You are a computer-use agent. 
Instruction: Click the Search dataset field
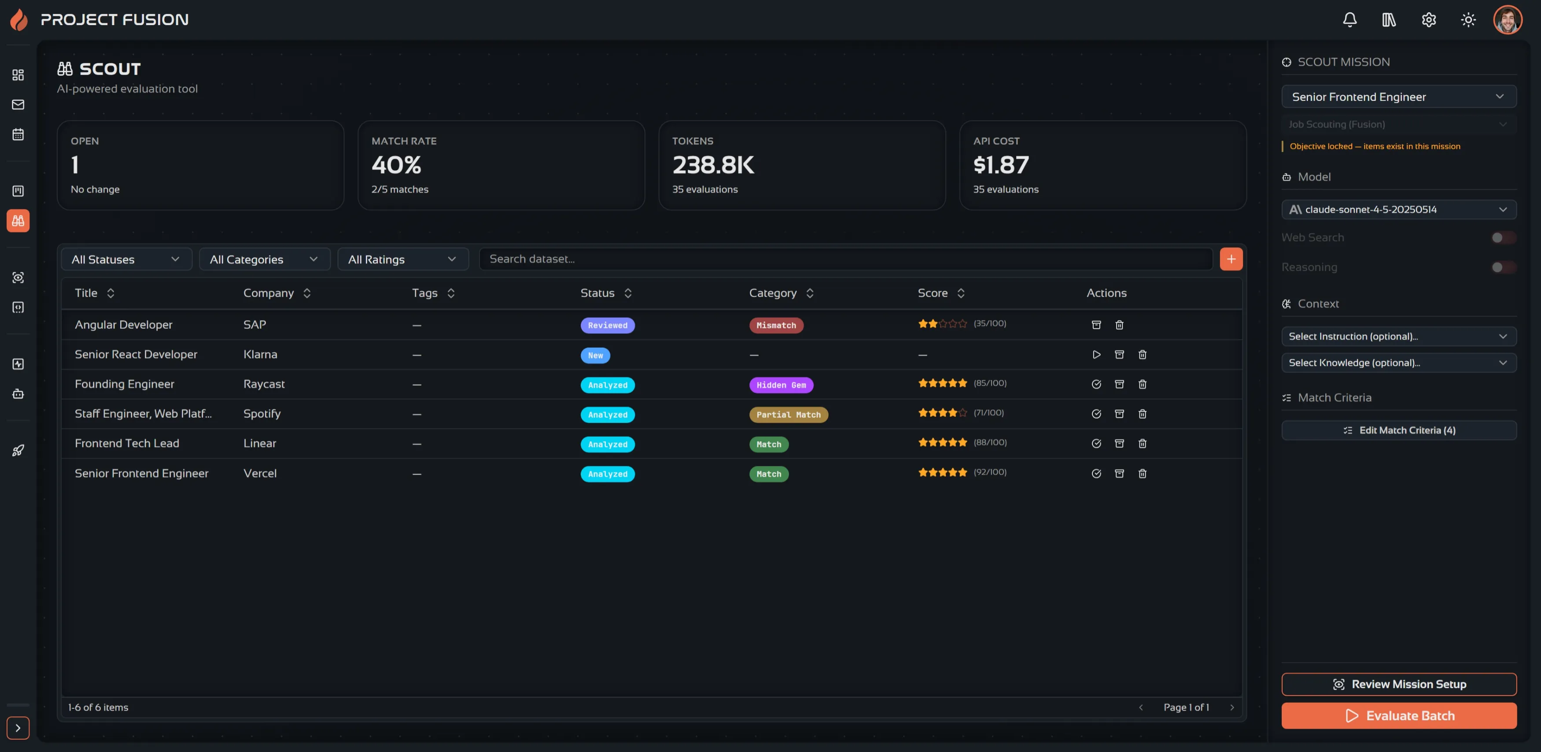tap(845, 259)
